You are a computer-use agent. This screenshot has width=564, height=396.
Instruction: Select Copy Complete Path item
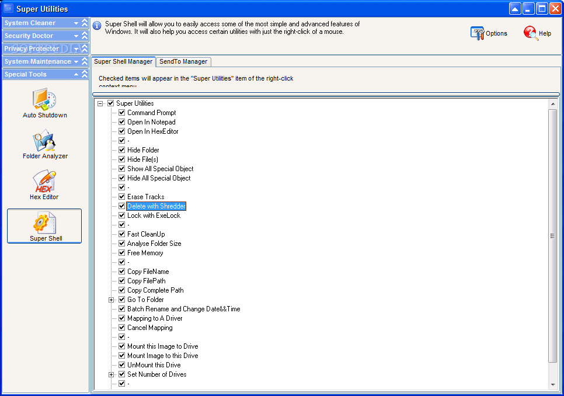click(x=155, y=290)
